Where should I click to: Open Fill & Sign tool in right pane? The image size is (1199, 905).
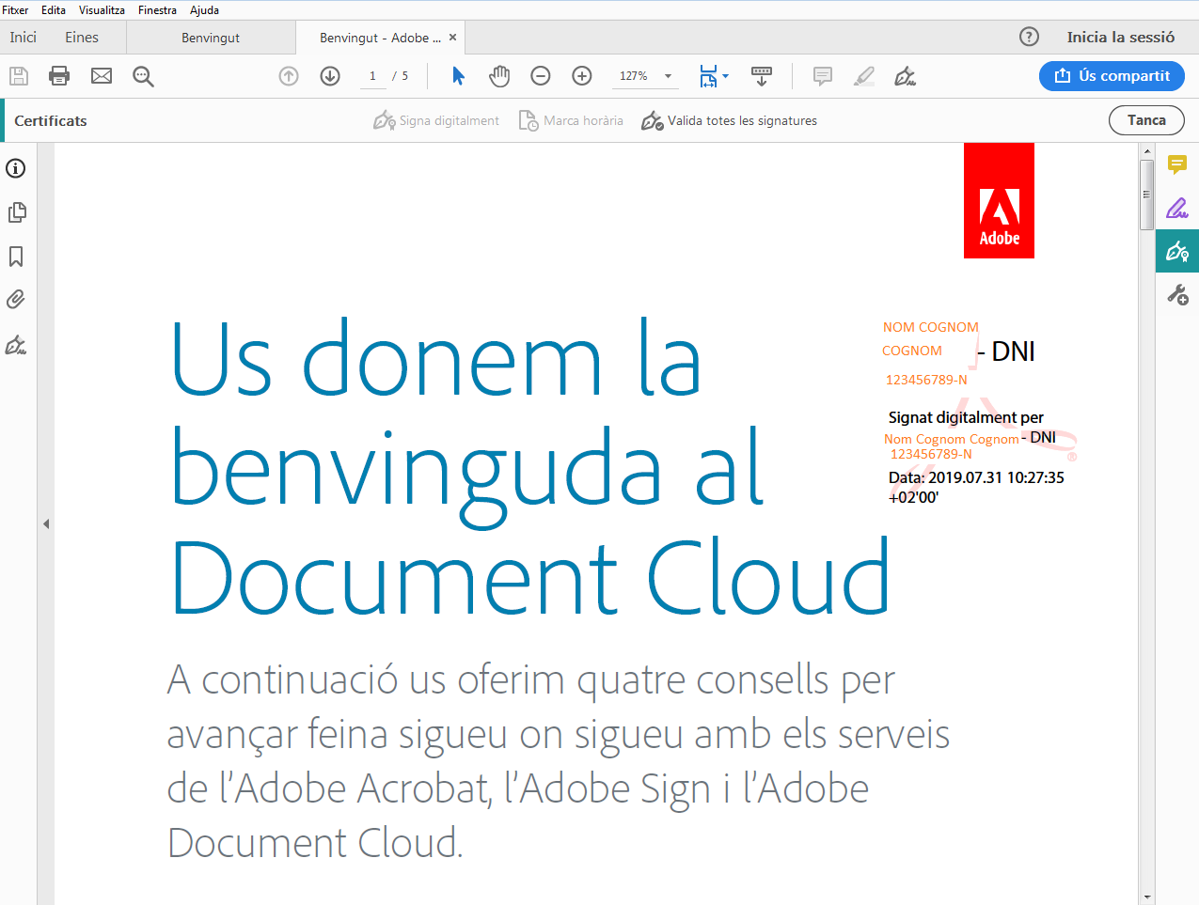1177,208
